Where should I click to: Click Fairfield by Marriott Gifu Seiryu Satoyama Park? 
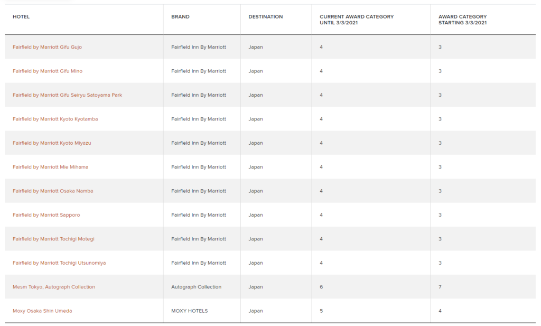[67, 95]
